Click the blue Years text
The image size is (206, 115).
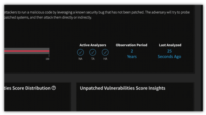click(x=132, y=57)
